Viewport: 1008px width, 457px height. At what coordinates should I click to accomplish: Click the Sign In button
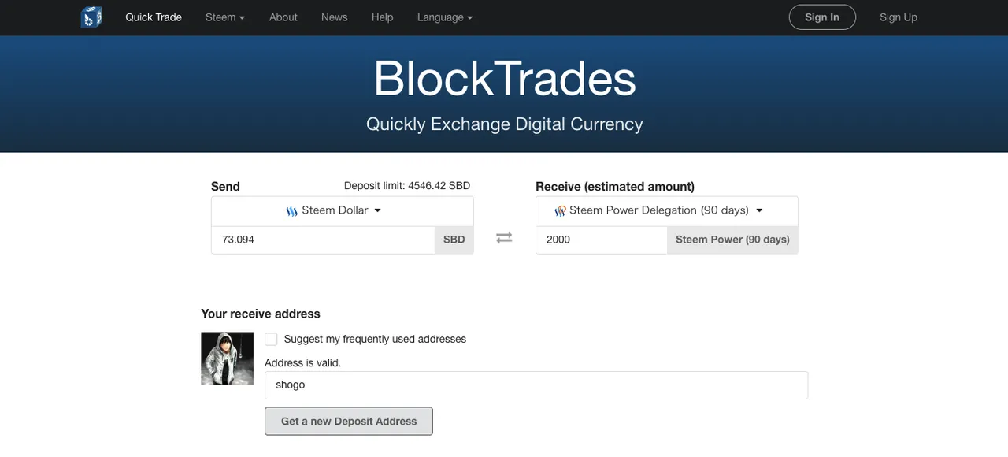click(x=822, y=17)
